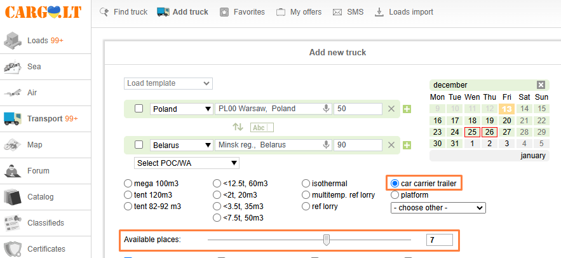Remove the Poland location row

(x=392, y=109)
